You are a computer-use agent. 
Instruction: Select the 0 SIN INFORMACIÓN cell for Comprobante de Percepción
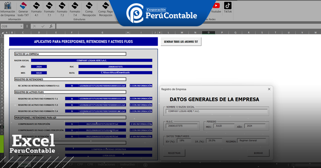click(x=141, y=124)
